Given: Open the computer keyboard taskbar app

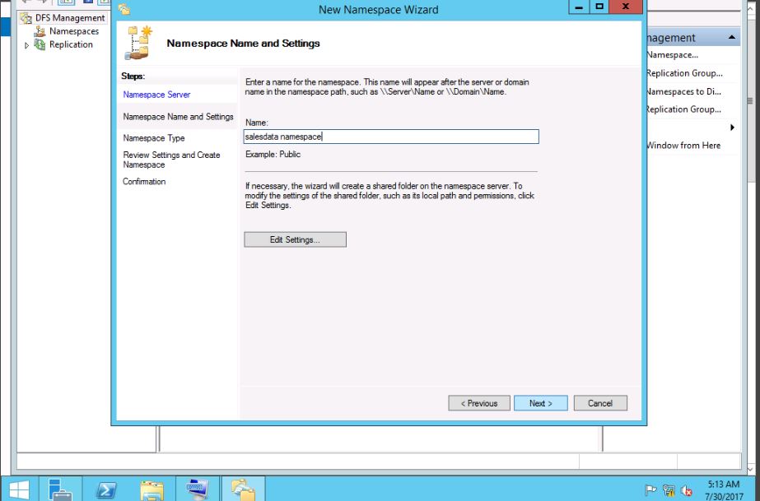Looking at the screenshot, I should click(x=198, y=489).
